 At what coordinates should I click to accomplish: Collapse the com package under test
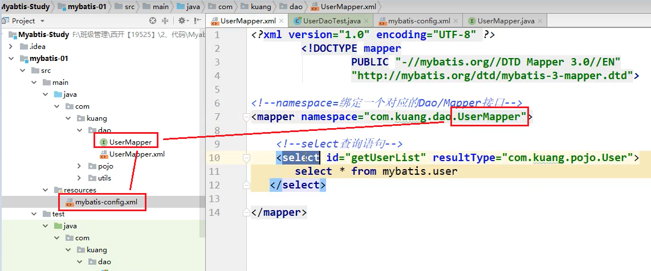pos(57,238)
